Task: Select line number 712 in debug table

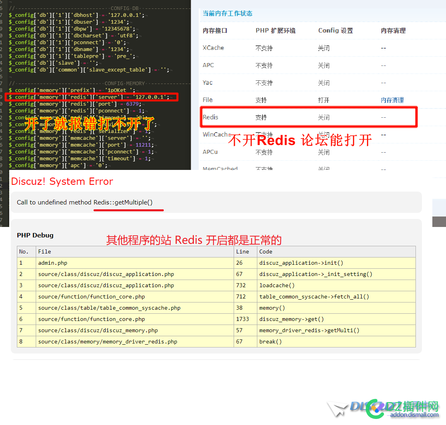Action: pos(240,296)
